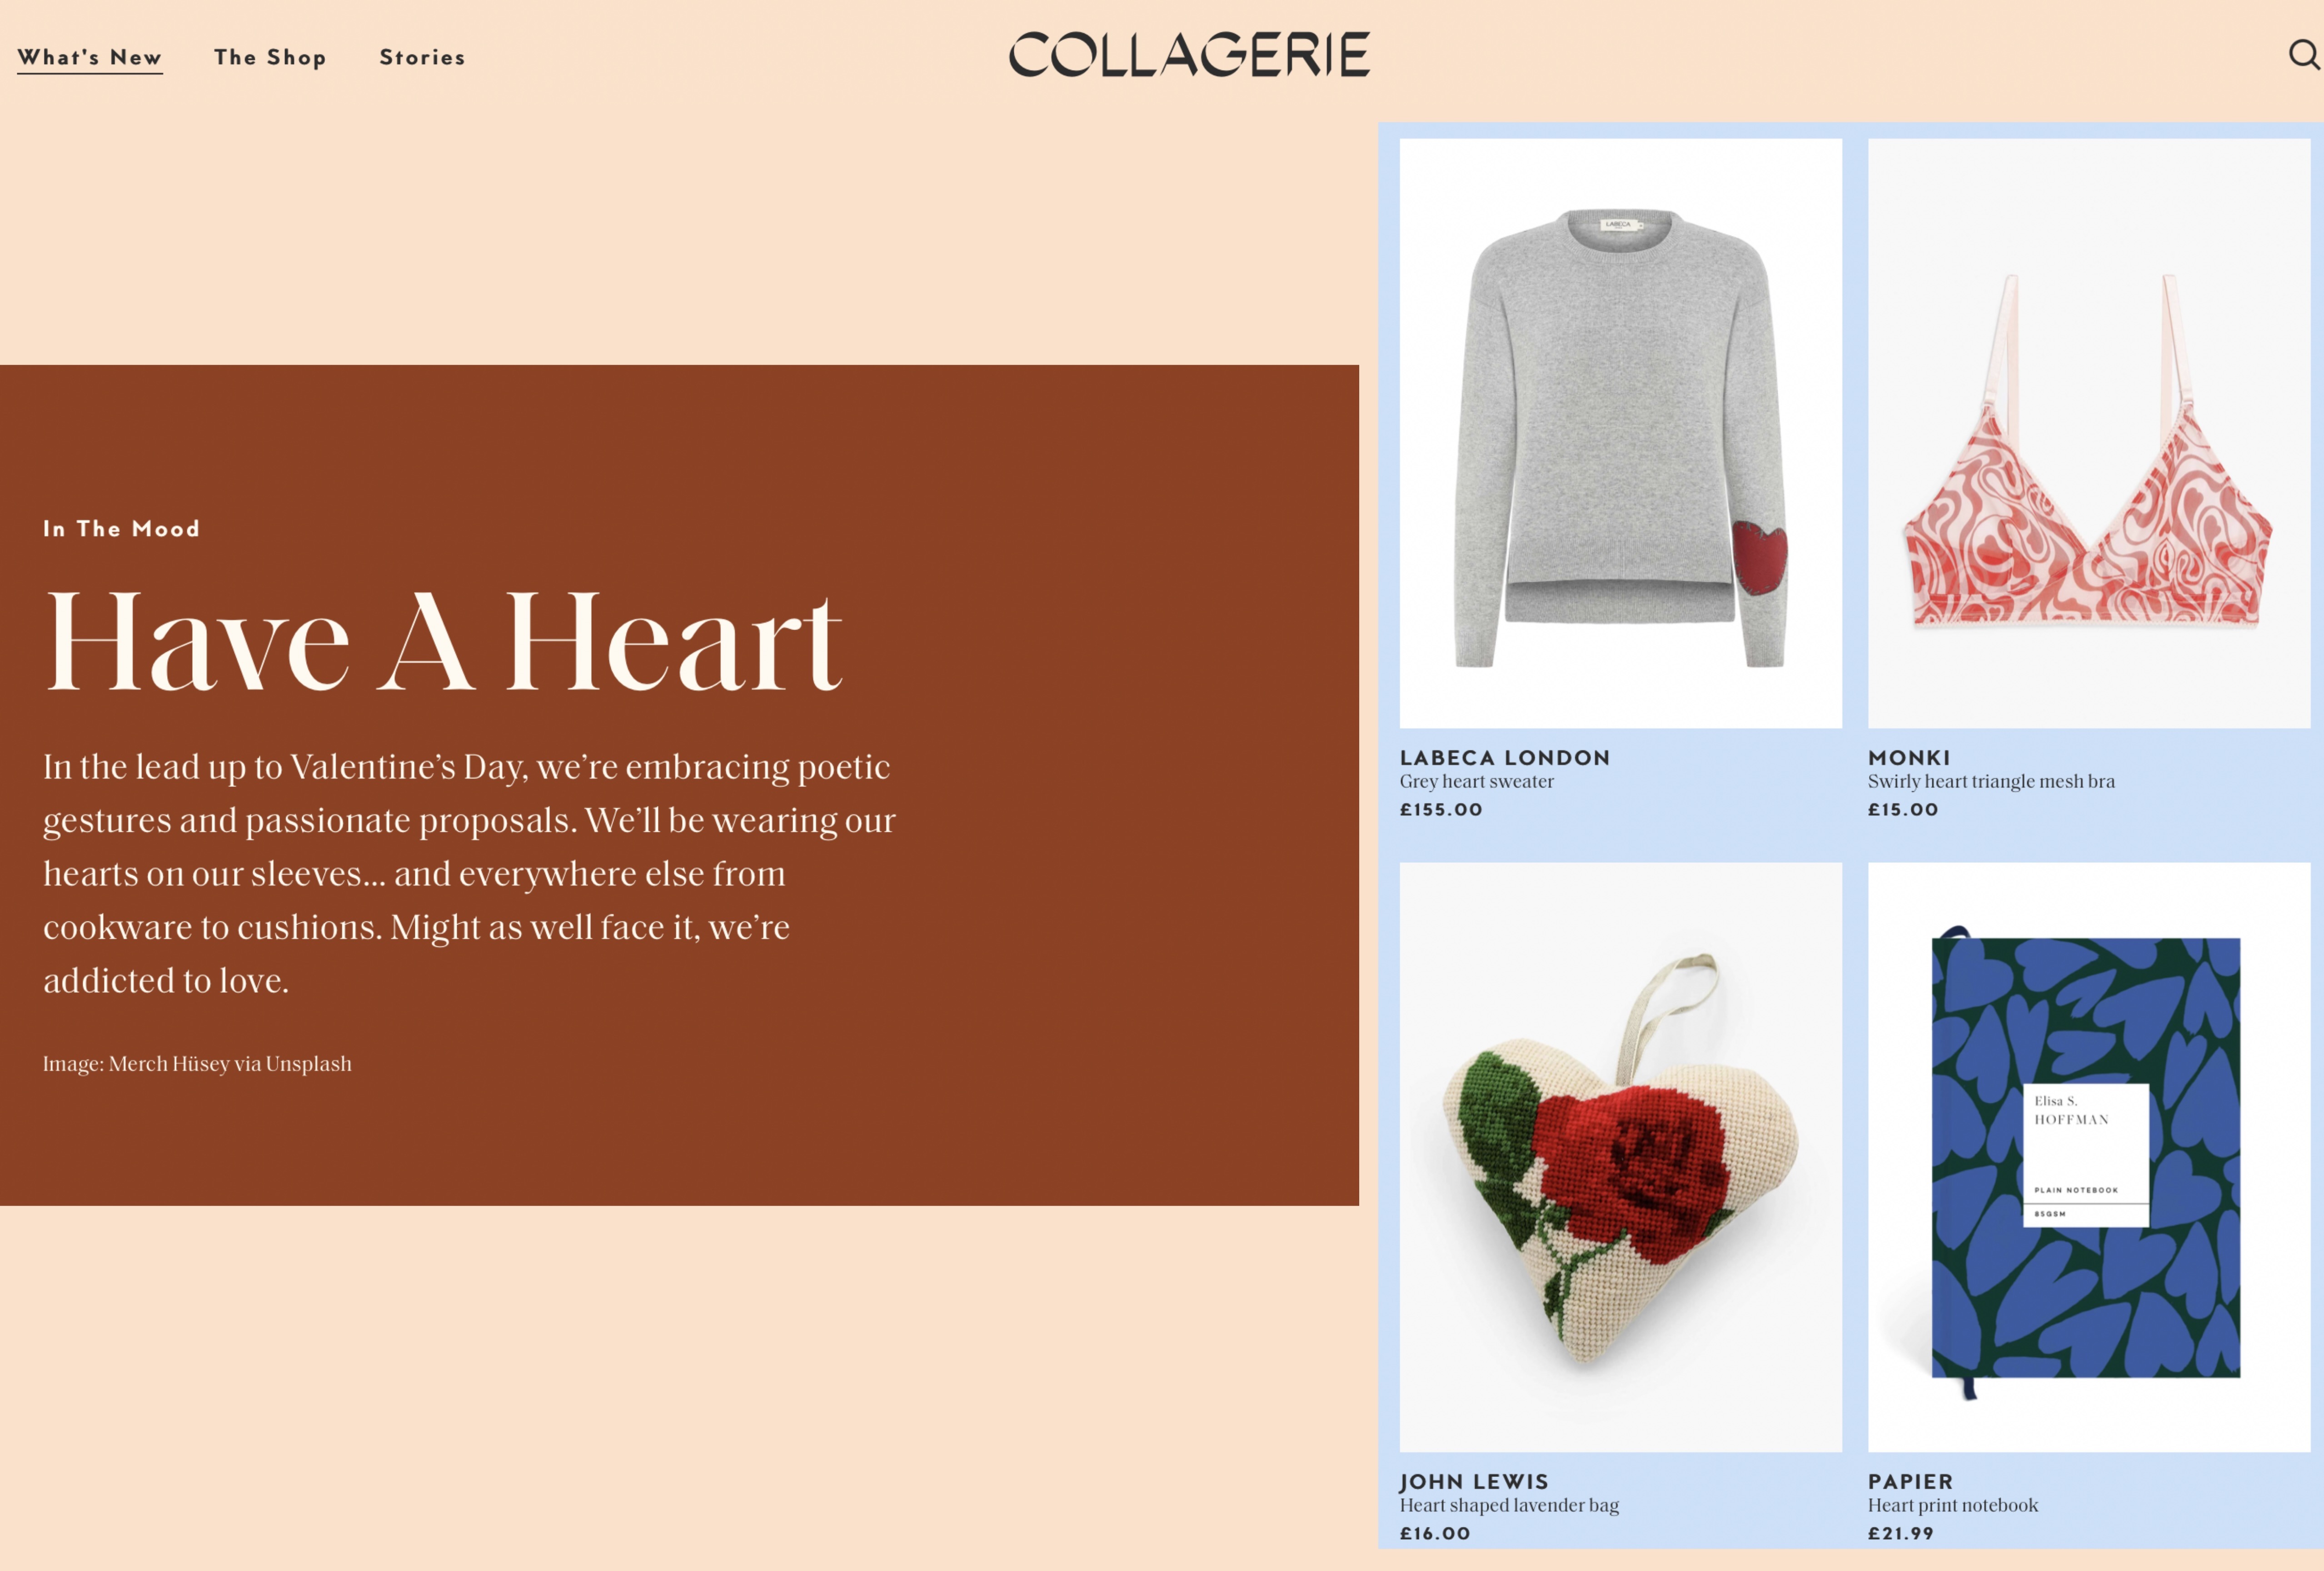Open The Shop menu item
The width and height of the screenshot is (2324, 1571).
270,57
